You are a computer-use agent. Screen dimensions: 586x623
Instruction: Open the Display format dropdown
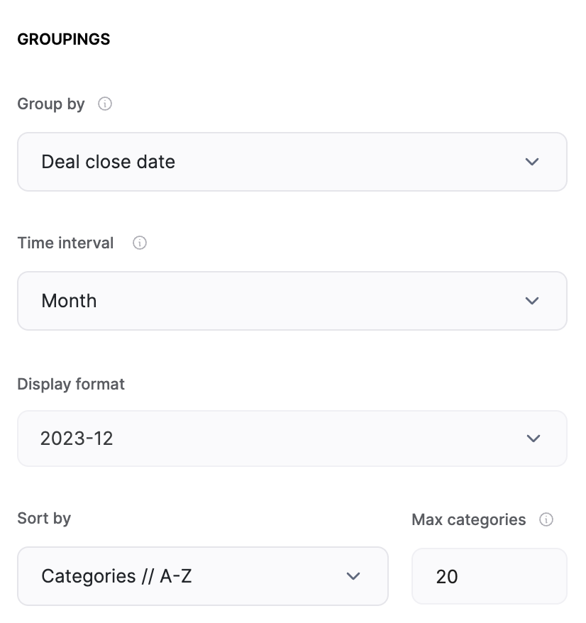(292, 439)
